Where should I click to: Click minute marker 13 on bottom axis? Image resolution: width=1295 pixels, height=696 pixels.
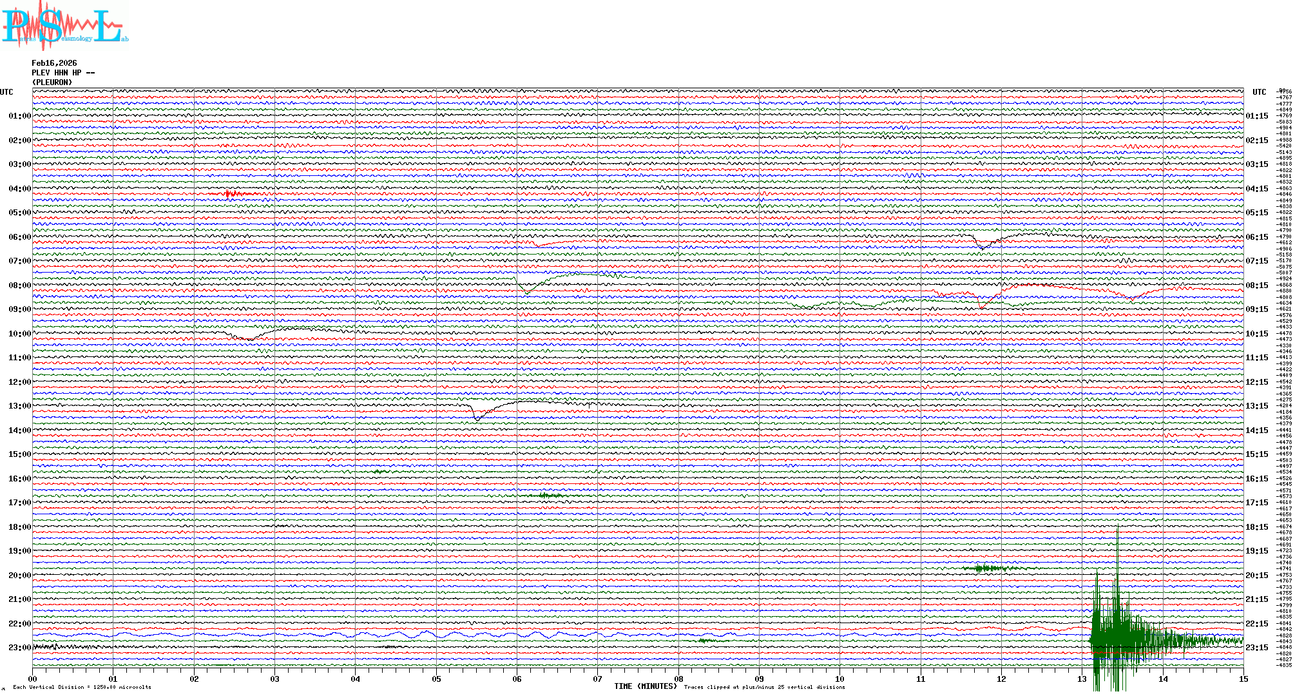pos(1082,679)
